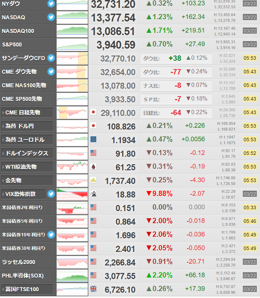This screenshot has width=260, height=298.
Task: Click the oil drop icon for WTI原油先物
Action: (93, 167)
